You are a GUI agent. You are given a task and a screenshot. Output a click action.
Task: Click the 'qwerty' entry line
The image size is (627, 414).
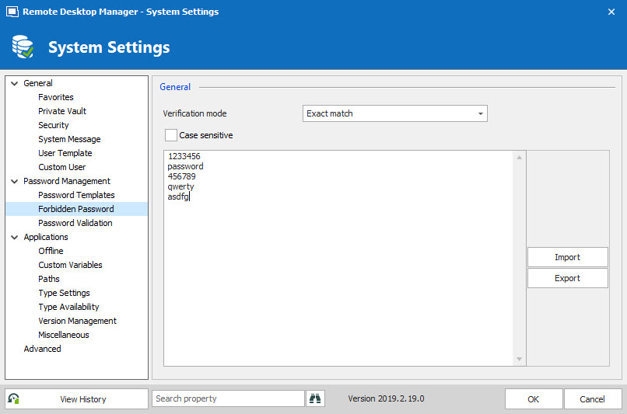[x=180, y=186]
